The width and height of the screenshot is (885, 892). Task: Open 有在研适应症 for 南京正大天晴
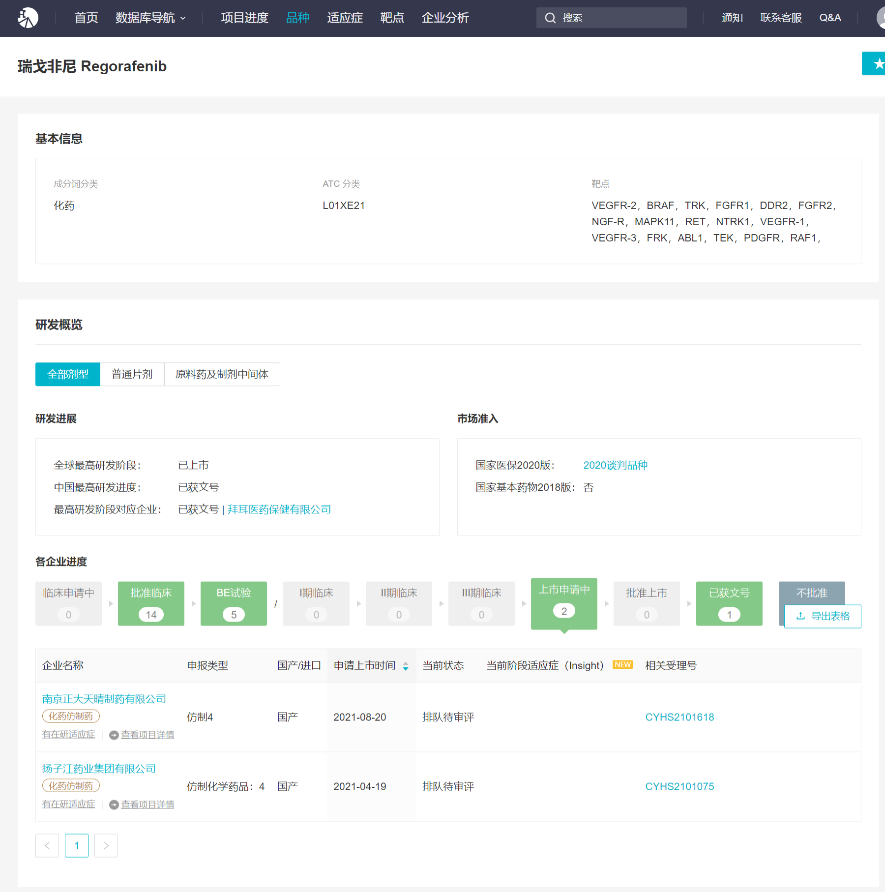click(69, 735)
